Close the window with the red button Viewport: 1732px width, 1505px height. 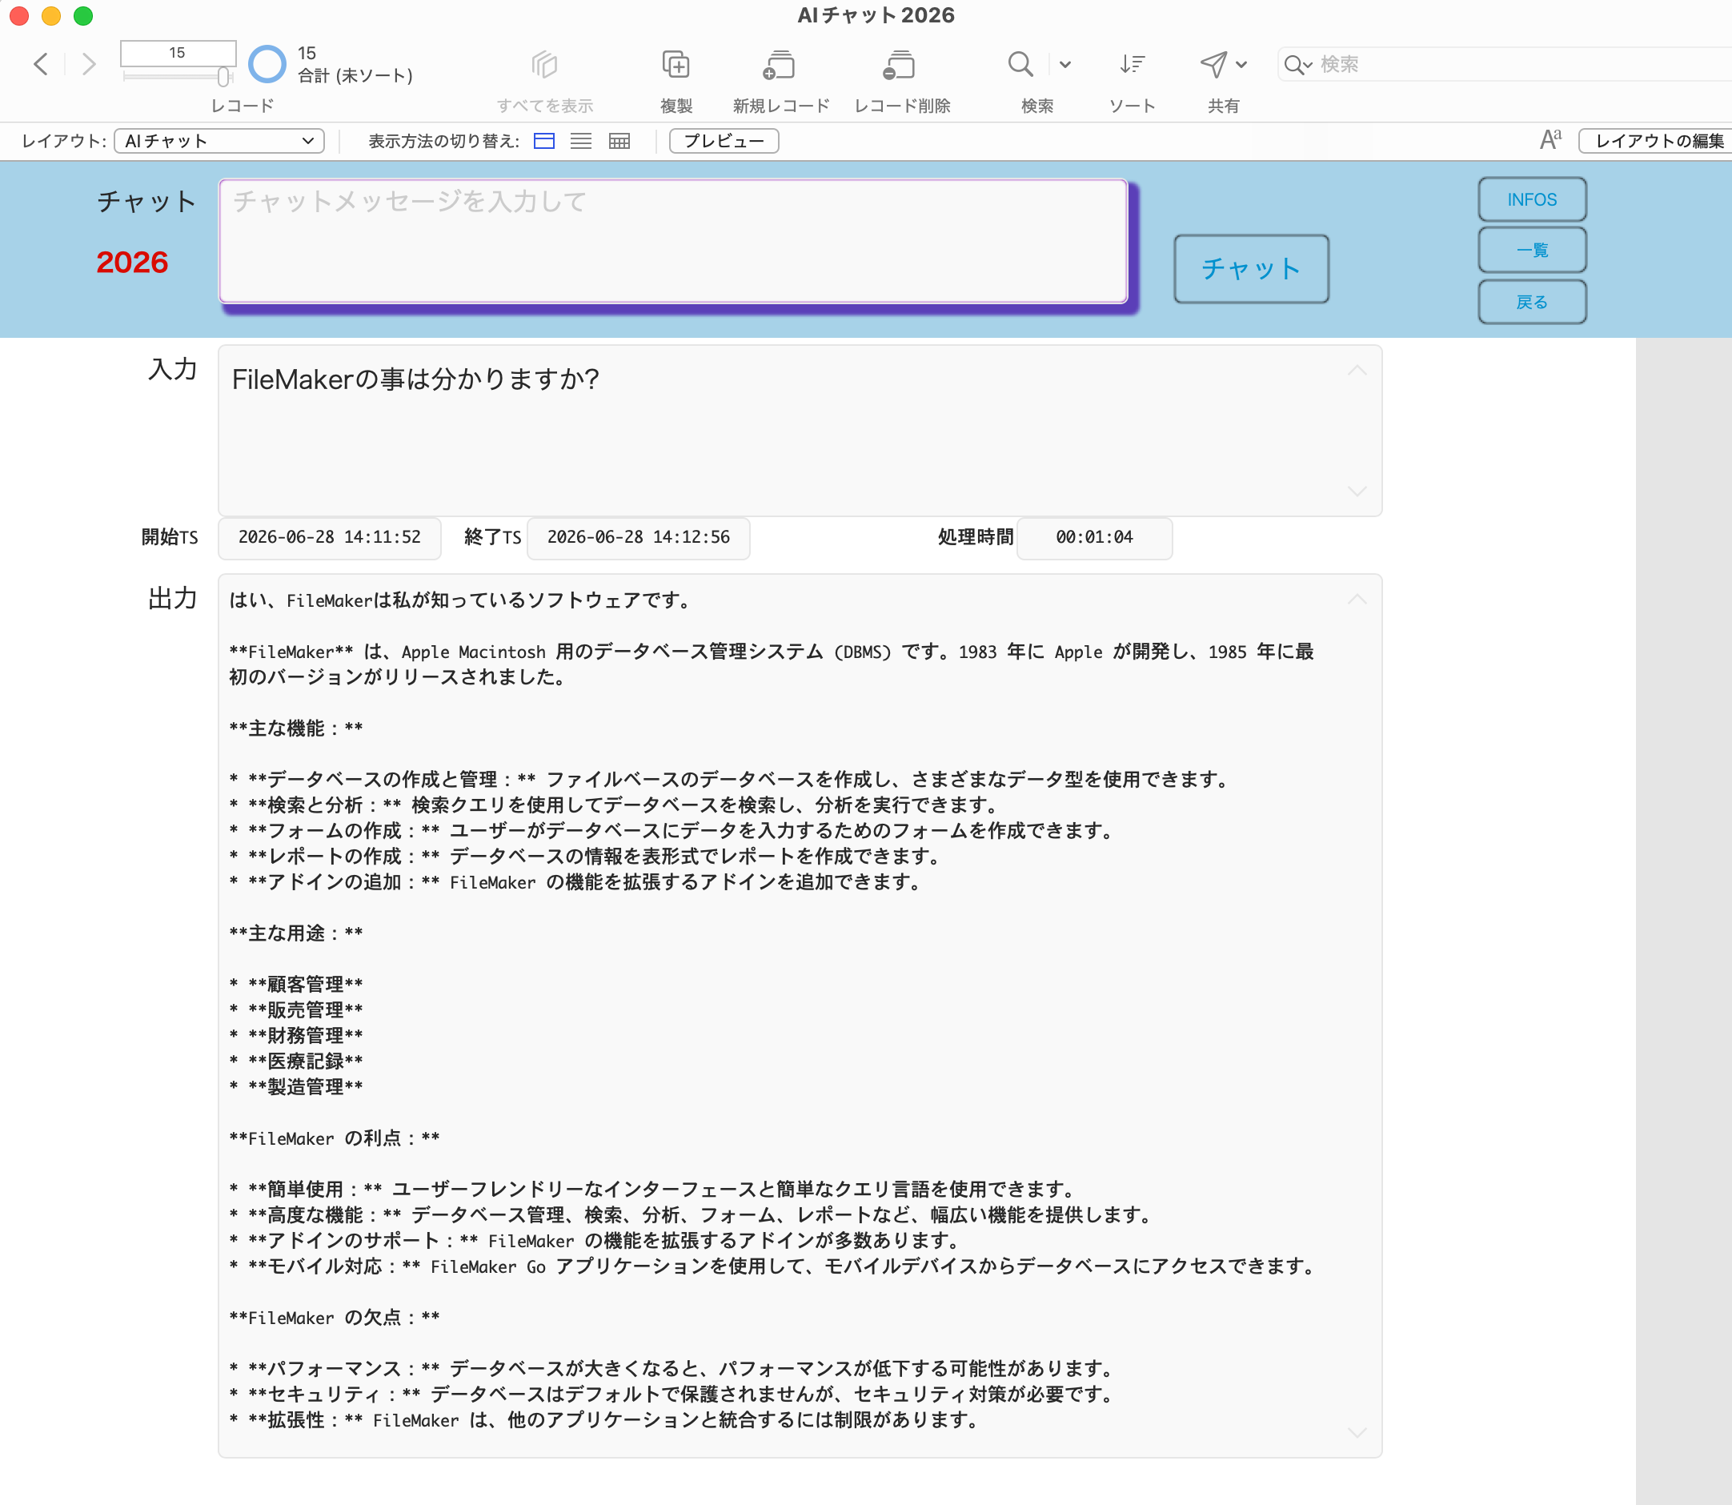(x=19, y=15)
